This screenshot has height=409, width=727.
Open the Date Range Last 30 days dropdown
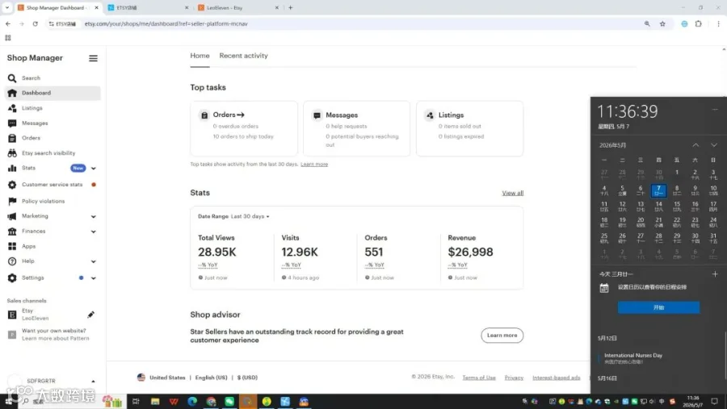pyautogui.click(x=250, y=216)
